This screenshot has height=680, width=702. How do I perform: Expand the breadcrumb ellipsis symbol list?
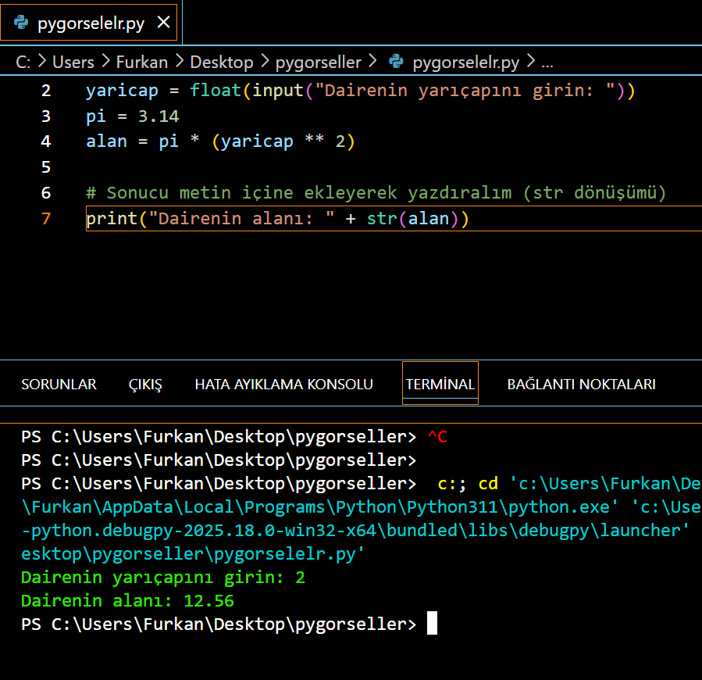tap(547, 62)
